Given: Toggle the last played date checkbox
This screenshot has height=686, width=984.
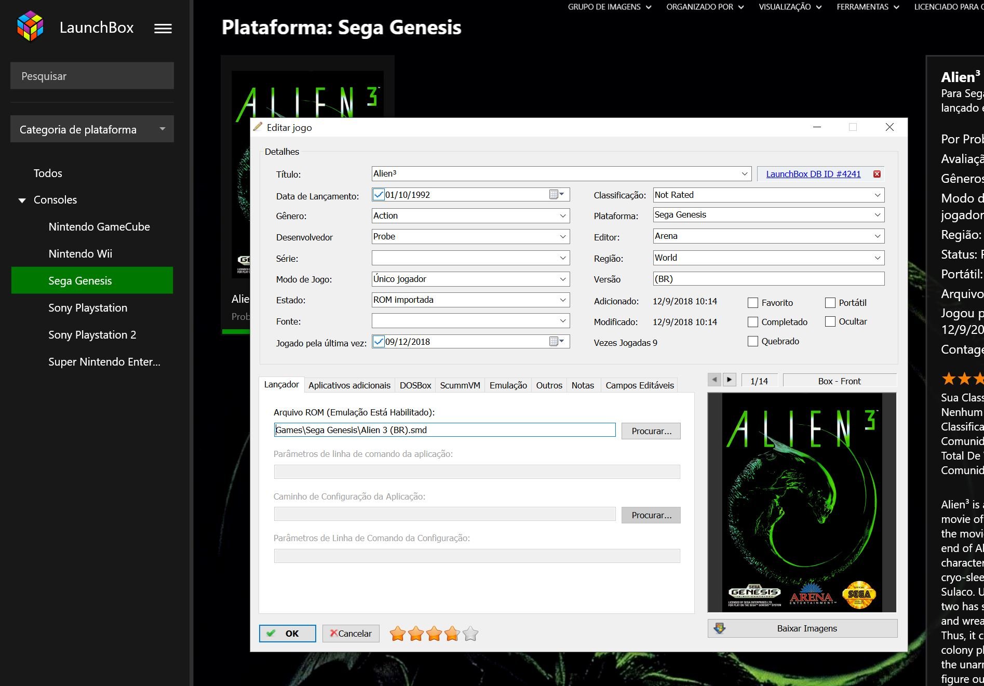Looking at the screenshot, I should (379, 342).
